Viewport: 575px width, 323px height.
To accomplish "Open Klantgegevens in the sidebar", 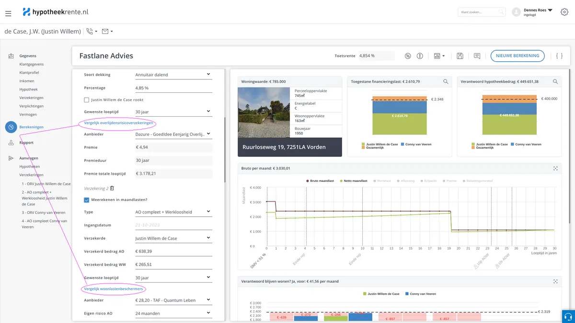I will tap(32, 64).
